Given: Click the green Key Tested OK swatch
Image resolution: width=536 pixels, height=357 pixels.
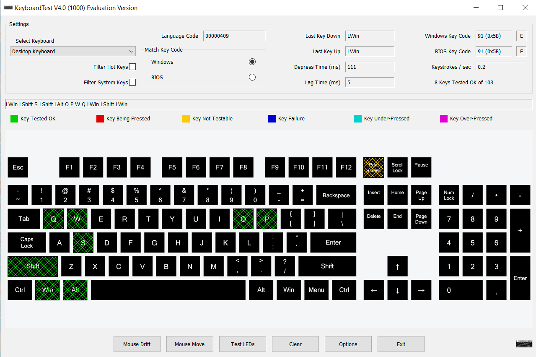Looking at the screenshot, I should pos(14,118).
